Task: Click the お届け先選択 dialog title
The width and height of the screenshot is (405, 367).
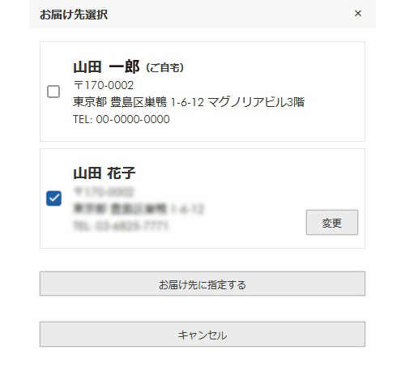Action: [74, 15]
